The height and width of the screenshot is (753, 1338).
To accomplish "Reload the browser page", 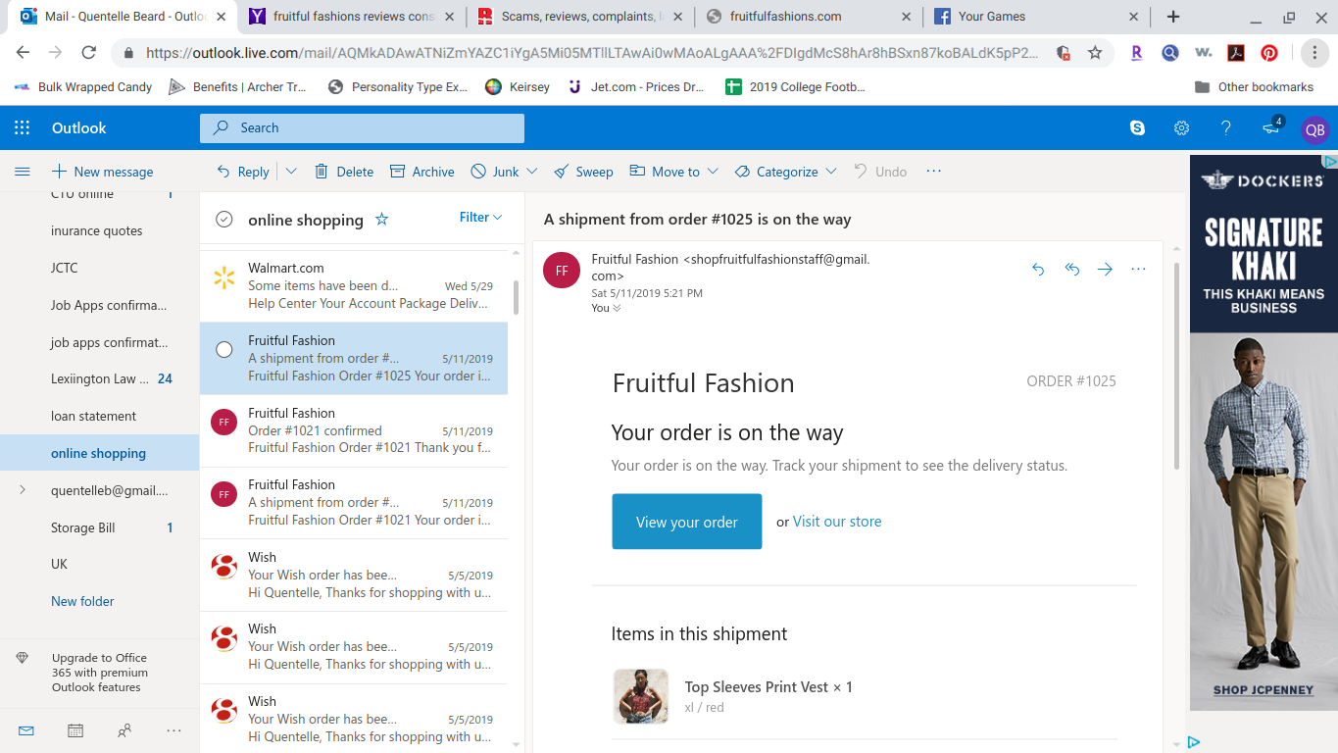I will coord(88,53).
